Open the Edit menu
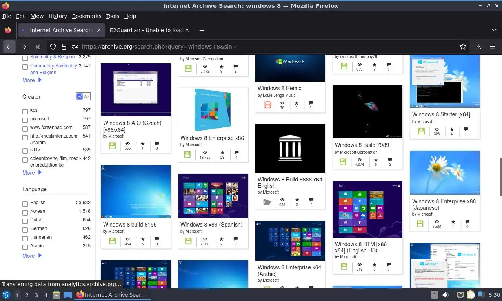502x301 pixels. click(21, 16)
